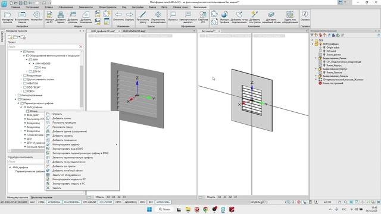Screen dimensions: 381x214
Task: Click Вернуть right arrow in ribbon
Action: pos(130,17)
